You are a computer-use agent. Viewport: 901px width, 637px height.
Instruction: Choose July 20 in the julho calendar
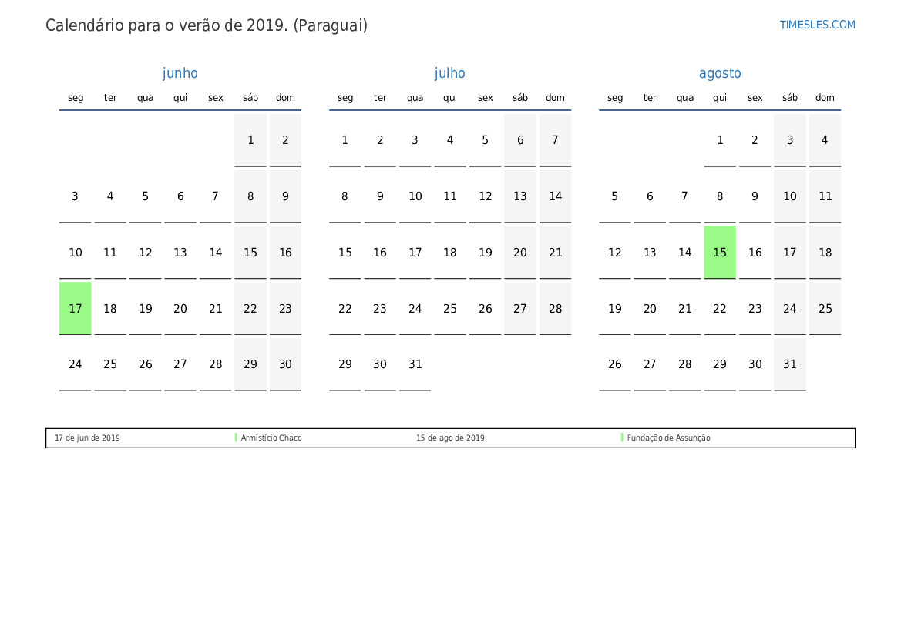point(520,253)
